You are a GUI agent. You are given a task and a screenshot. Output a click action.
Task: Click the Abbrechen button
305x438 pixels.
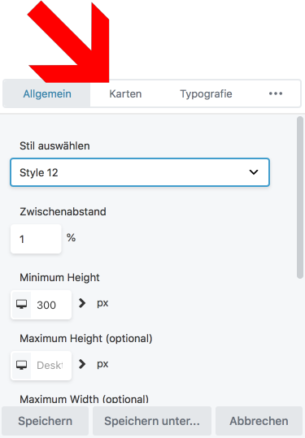pos(259,421)
